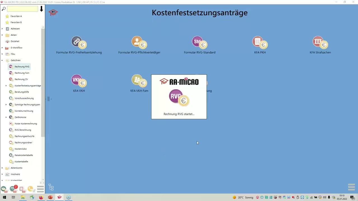Viewport: 358px width, 201px height.
Task: Click the RVG Berechnung icon in the tree
Action: (x=11, y=130)
